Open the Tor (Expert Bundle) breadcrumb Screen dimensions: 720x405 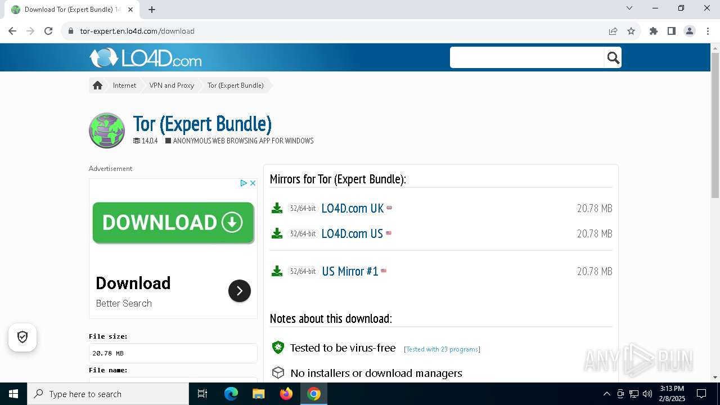pyautogui.click(x=235, y=85)
